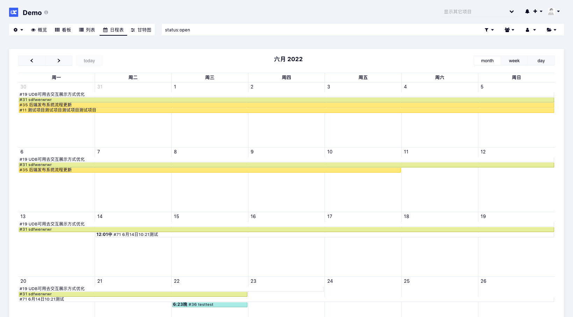Open the plus create-new menu

[538, 12]
